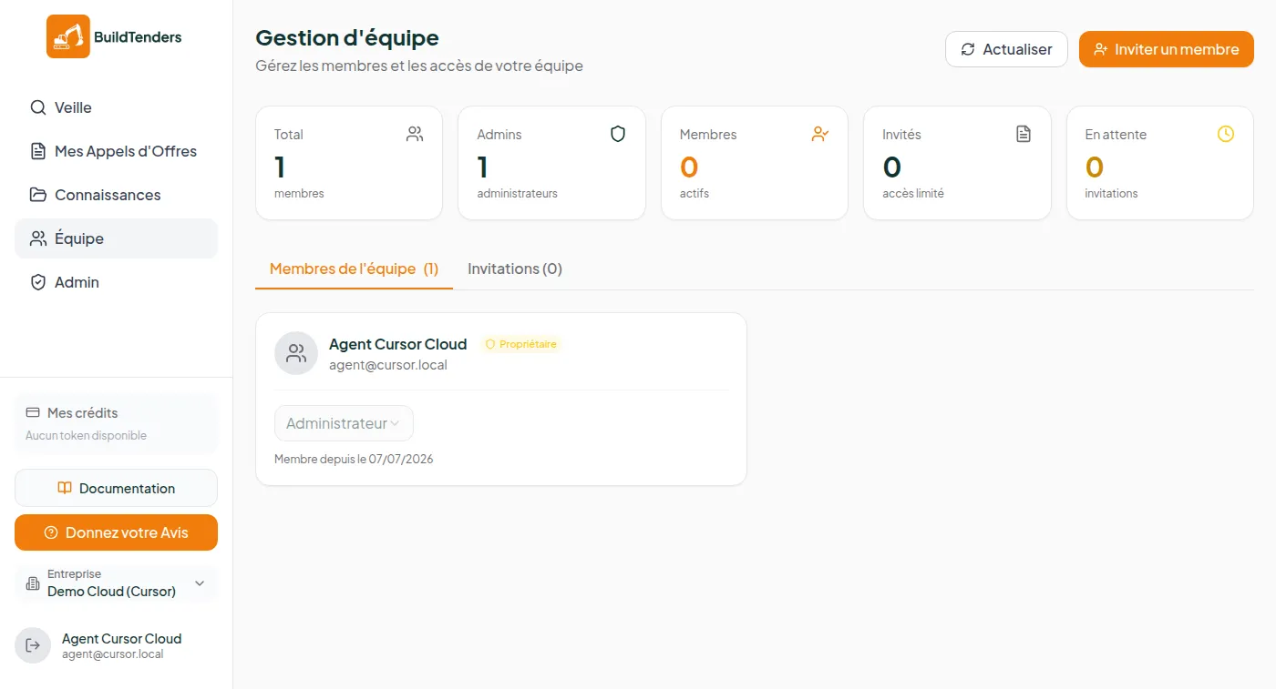
Task: Expand the Entreprise Demo Cloud selector
Action: click(x=116, y=583)
